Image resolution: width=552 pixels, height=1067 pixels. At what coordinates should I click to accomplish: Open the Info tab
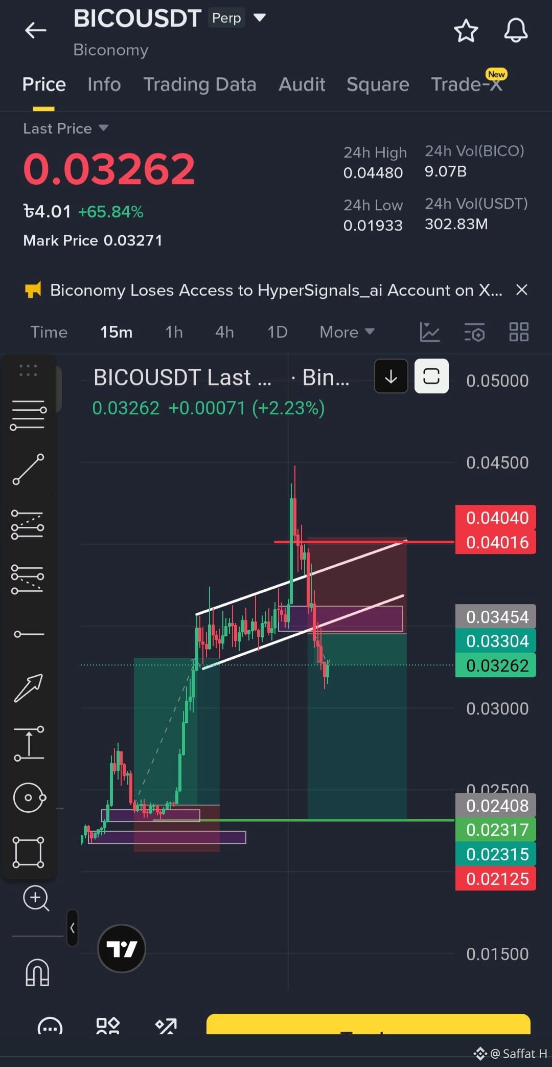104,84
